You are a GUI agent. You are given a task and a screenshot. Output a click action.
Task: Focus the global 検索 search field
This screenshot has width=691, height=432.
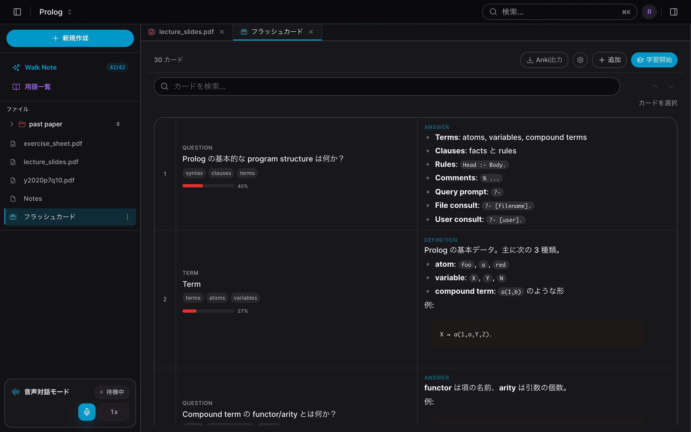pyautogui.click(x=560, y=12)
